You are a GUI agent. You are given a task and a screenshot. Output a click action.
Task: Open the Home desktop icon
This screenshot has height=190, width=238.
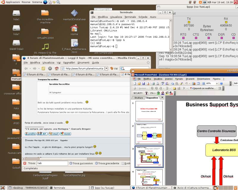click(74, 30)
